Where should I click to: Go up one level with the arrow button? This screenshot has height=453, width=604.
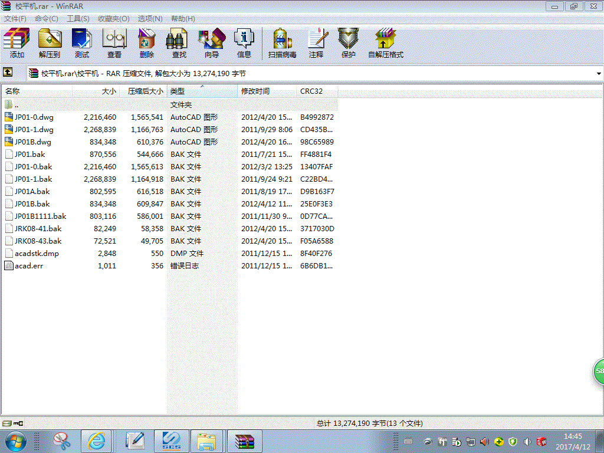[x=8, y=72]
